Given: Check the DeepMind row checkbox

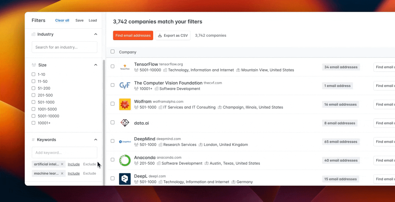Looking at the screenshot, I should 112,141.
